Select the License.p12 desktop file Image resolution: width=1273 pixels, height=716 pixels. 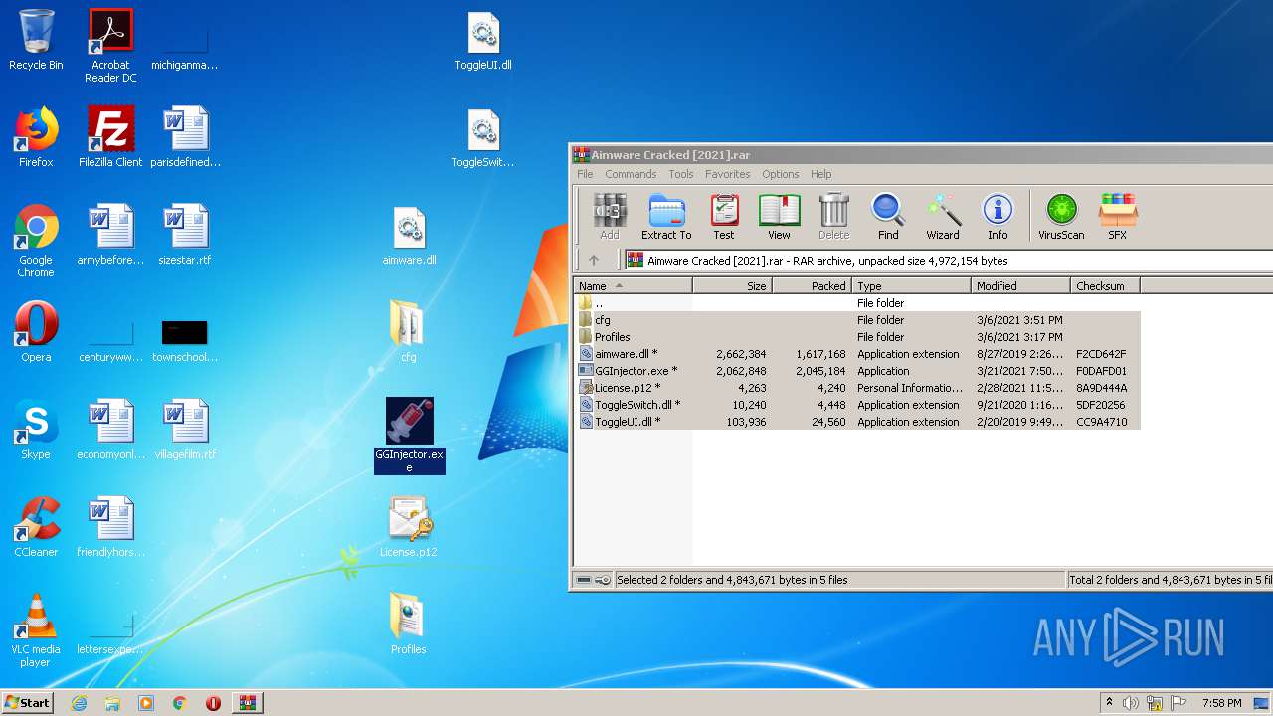point(409,527)
